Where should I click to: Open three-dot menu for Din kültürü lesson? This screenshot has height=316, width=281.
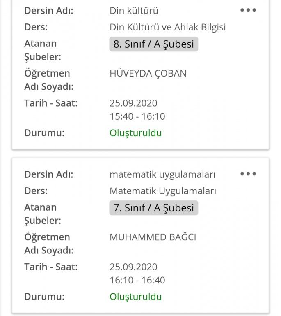[248, 10]
